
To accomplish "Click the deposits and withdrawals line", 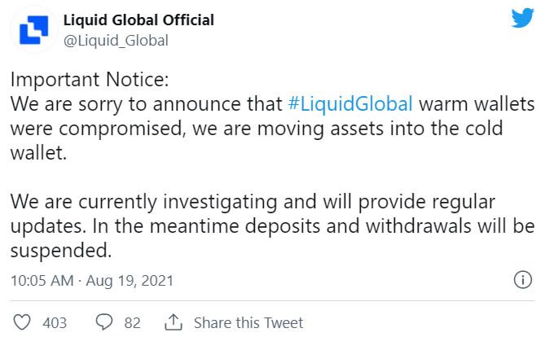I will (272, 226).
